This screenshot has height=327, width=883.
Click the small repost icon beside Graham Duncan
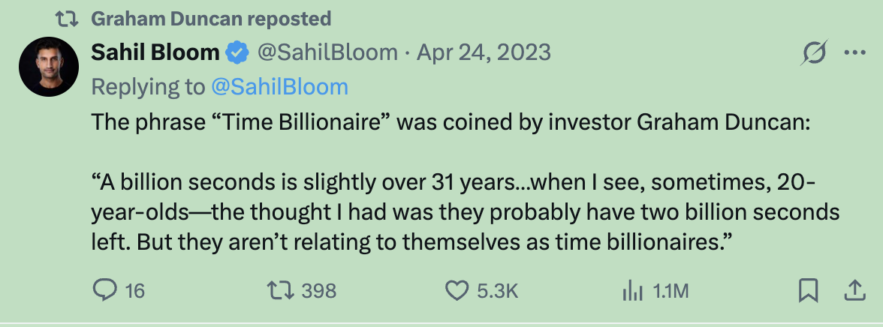pyautogui.click(x=68, y=18)
